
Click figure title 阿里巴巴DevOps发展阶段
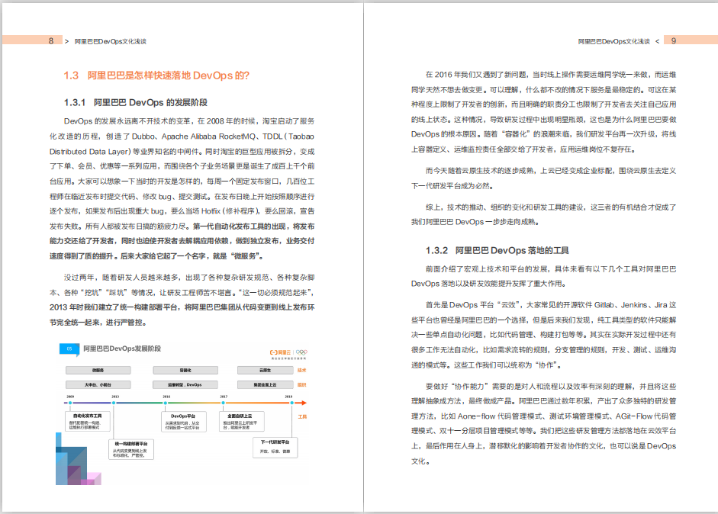tap(122, 349)
